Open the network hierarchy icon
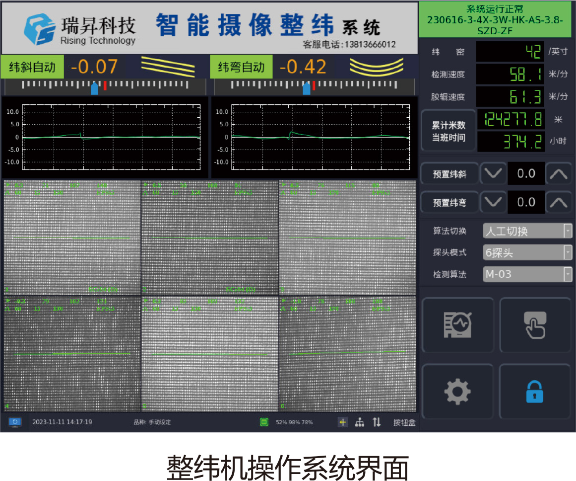The width and height of the screenshot is (576, 481). point(360,422)
